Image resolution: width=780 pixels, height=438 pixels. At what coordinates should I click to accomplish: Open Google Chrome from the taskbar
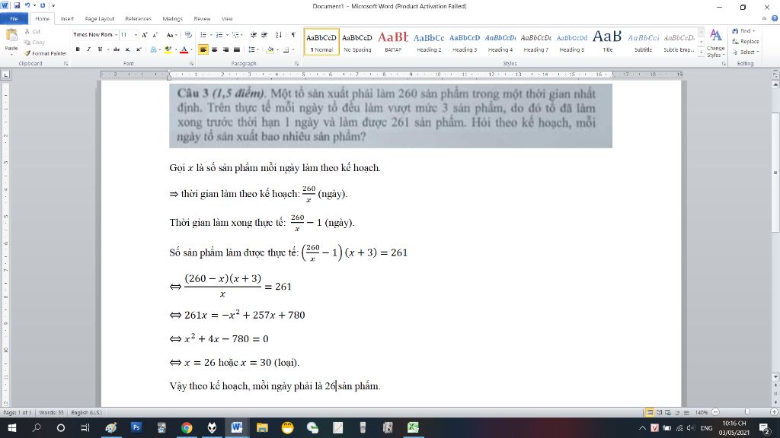click(187, 427)
